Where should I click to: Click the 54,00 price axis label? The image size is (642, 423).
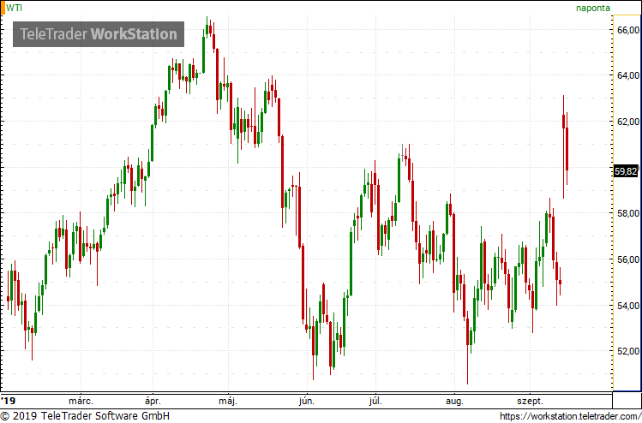click(628, 306)
